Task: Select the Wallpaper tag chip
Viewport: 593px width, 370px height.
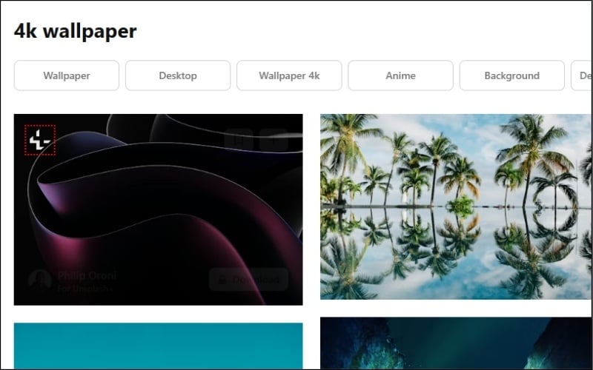Action: (x=67, y=75)
